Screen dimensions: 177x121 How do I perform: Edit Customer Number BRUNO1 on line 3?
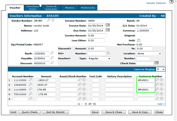tap(146, 89)
